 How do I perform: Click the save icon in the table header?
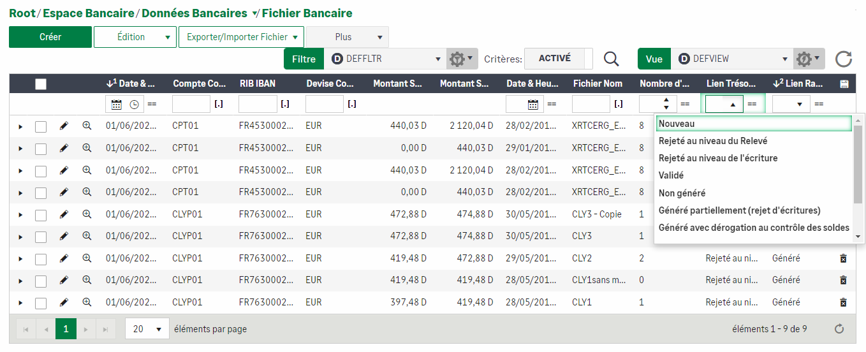[x=844, y=84]
